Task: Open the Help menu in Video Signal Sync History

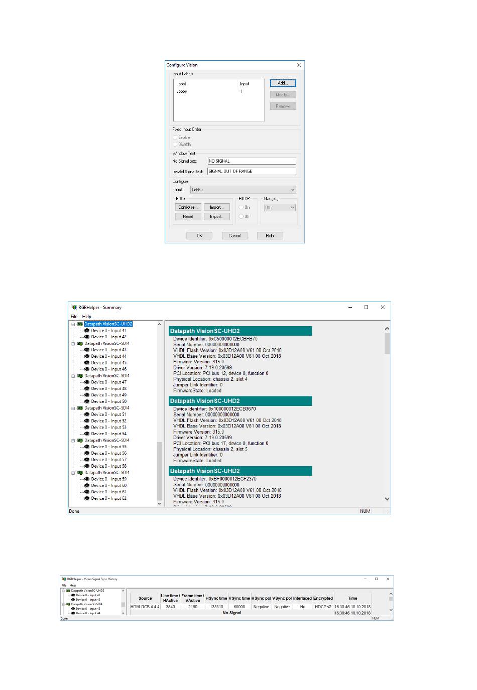Action: point(73,585)
